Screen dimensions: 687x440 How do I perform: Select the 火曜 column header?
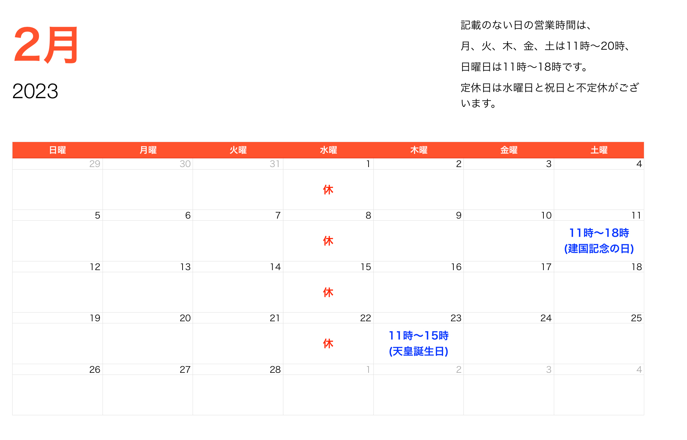[238, 150]
